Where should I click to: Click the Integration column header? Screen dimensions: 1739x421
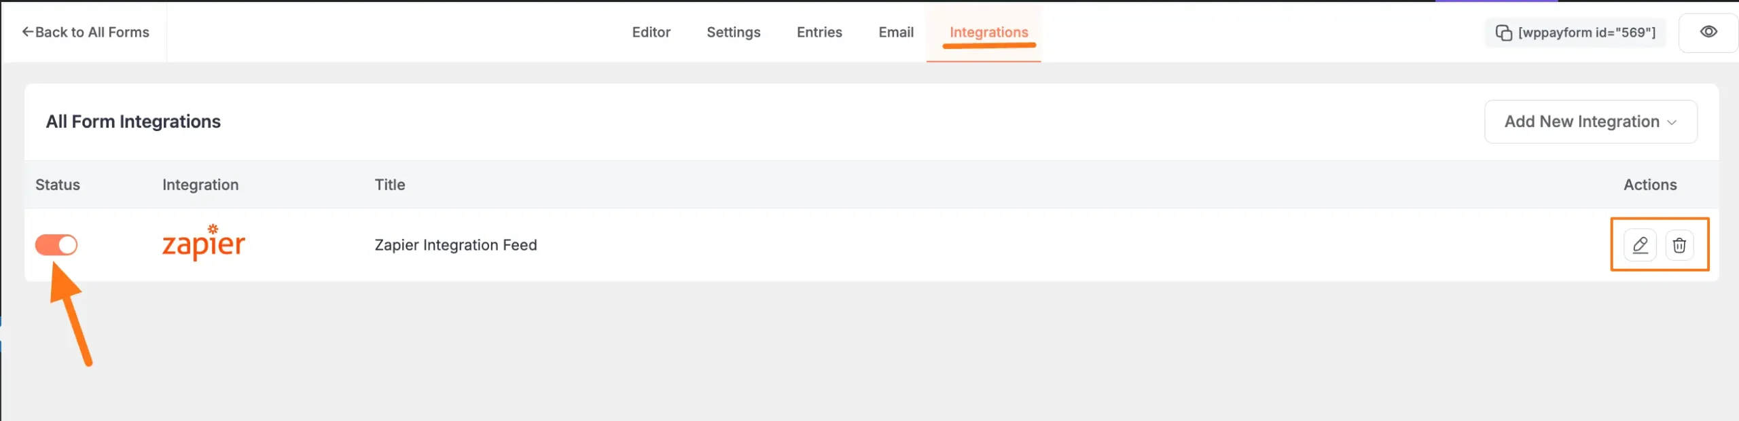(x=200, y=185)
